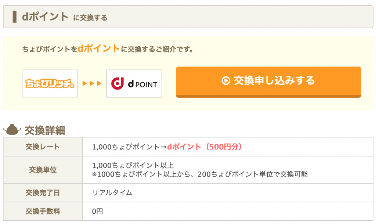The image size is (376, 224).
Task: Click the d POINT logo image
Action: (x=134, y=84)
